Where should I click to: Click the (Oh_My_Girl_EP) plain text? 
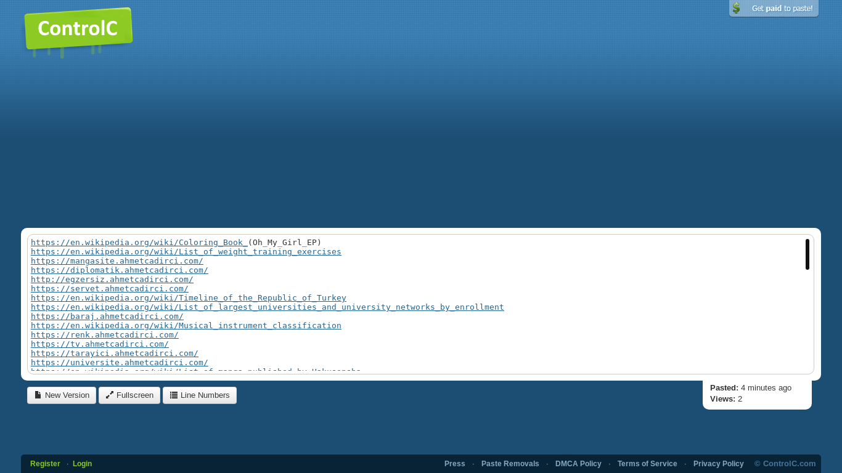point(285,243)
